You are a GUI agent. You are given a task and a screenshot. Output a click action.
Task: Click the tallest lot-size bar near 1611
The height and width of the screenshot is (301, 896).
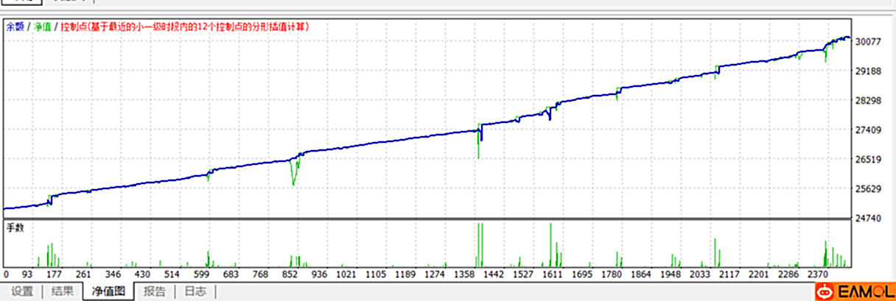pos(550,244)
